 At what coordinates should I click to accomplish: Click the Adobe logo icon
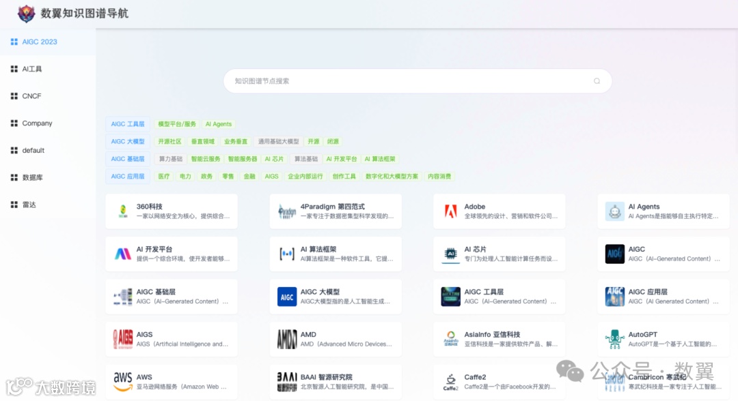tap(450, 211)
